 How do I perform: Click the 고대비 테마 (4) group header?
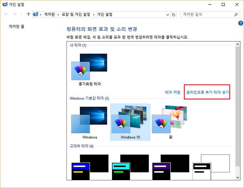[81, 146]
